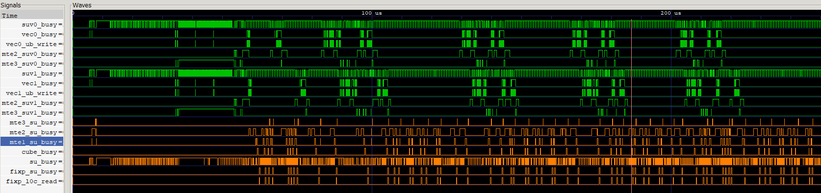Select the suv0_busy signal
821x193 pixels.
coord(32,24)
